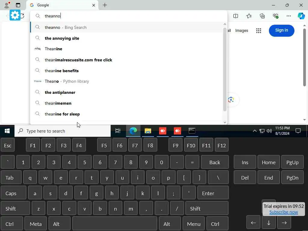The image size is (308, 231).
Task: Select 'the annoying site' suggestion
Action: coord(127,38)
